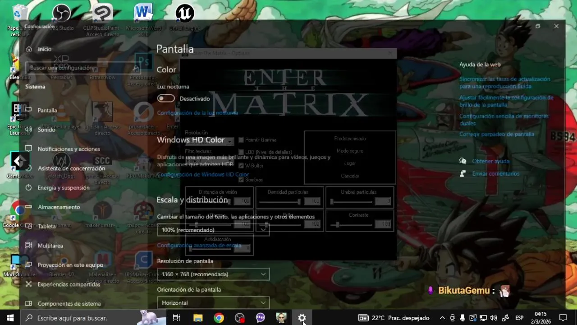The height and width of the screenshot is (325, 577).
Task: Click the Buscar una configuración search field
Action: (83, 68)
